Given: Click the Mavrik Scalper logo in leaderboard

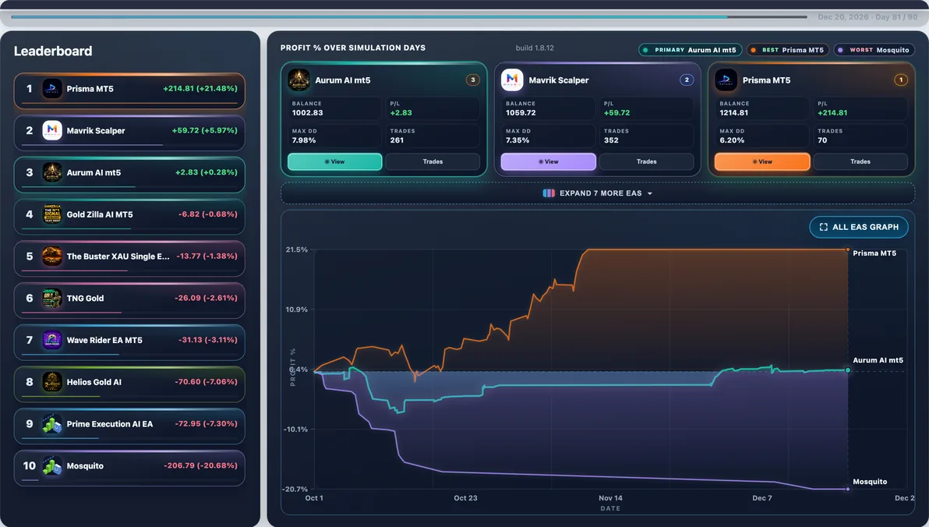Looking at the screenshot, I should tap(52, 130).
